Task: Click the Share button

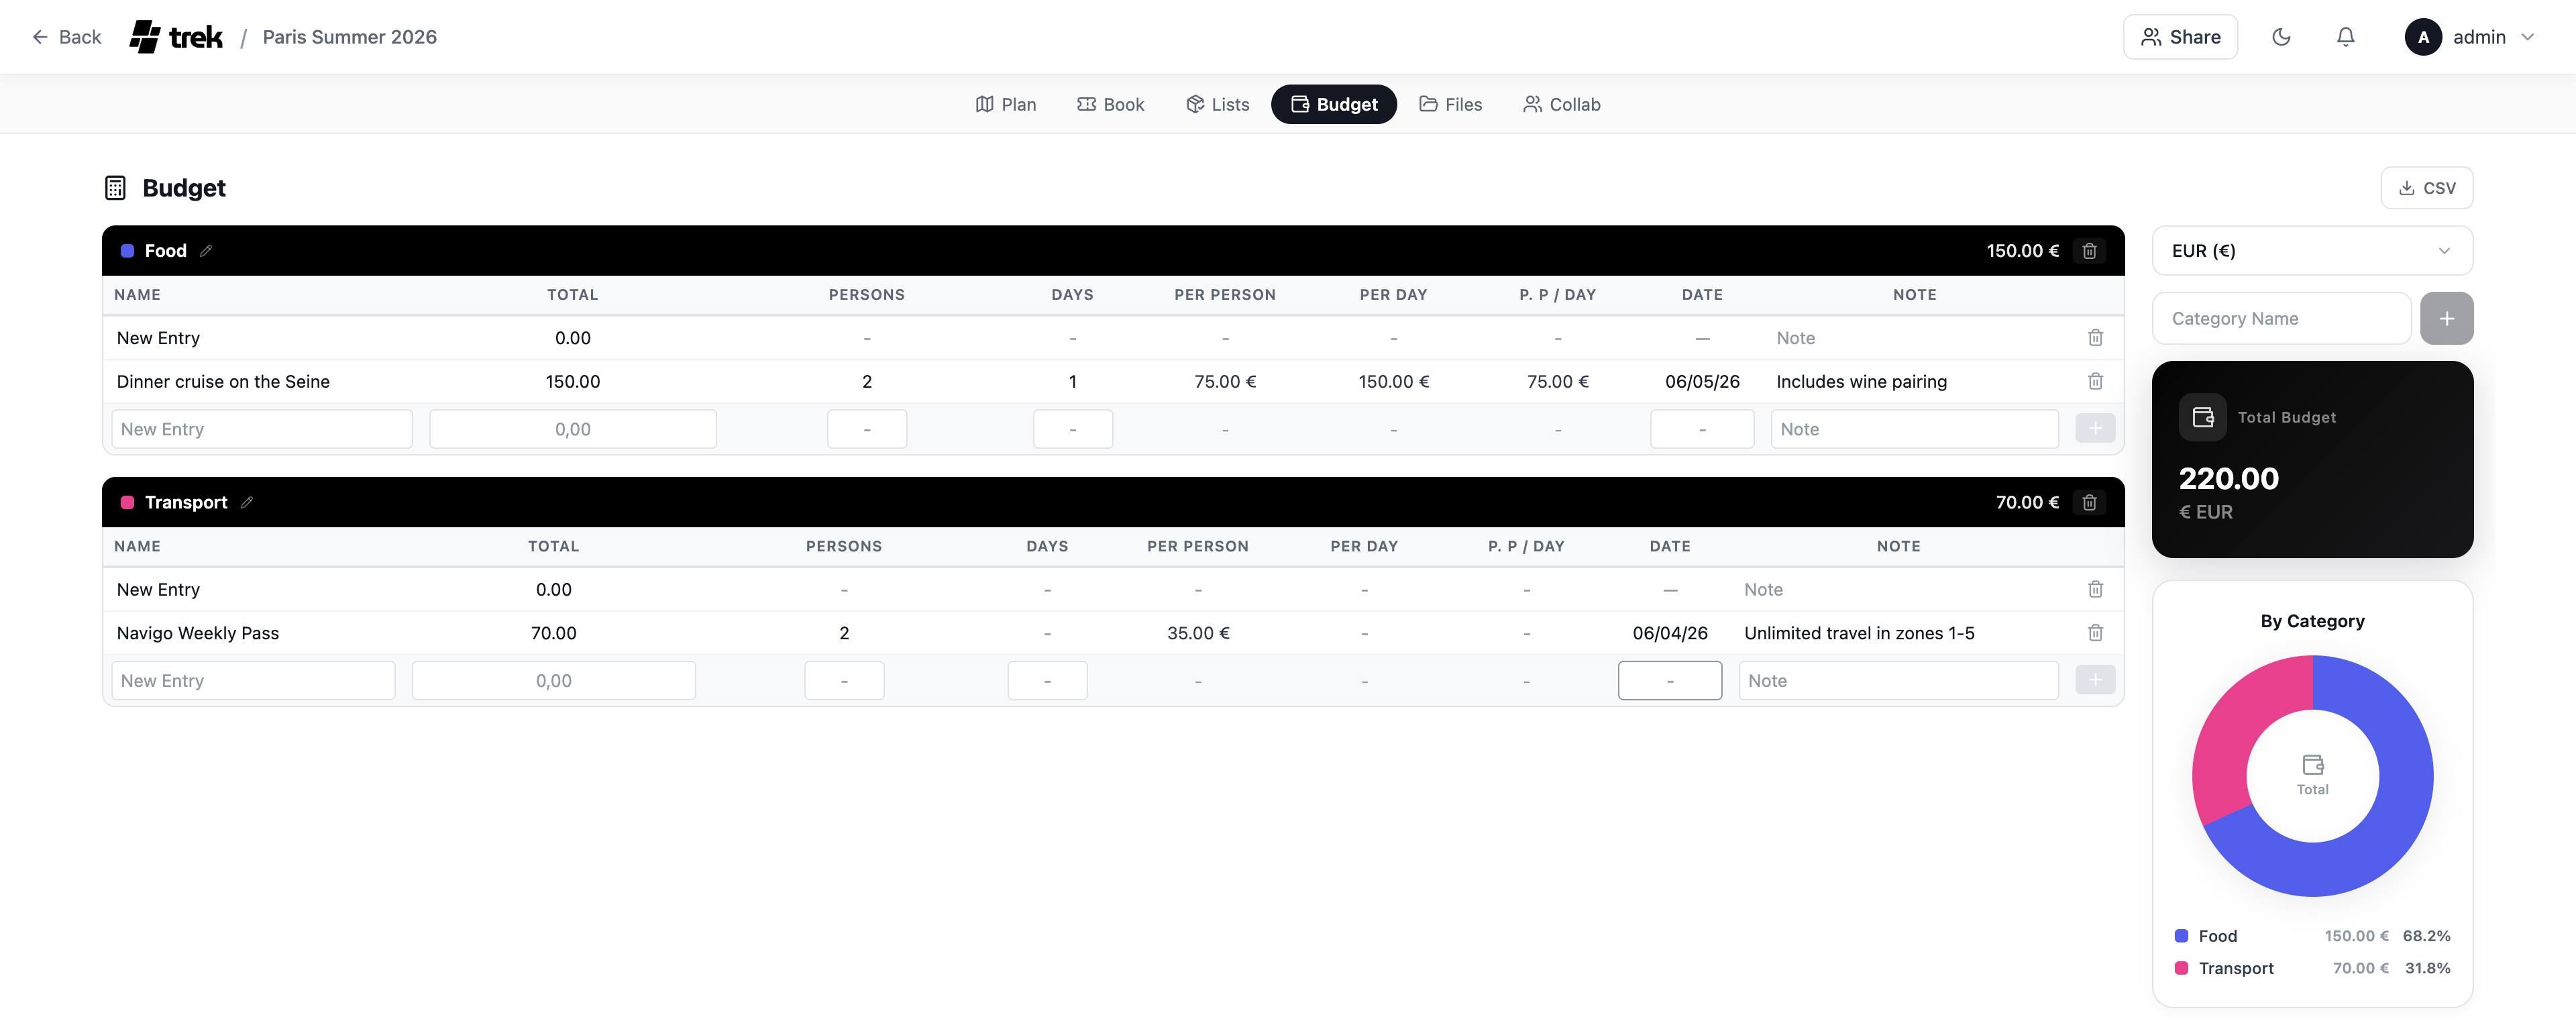Action: [x=2180, y=37]
